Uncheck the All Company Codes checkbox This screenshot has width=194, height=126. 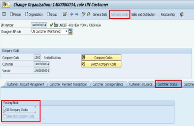pos(5,110)
